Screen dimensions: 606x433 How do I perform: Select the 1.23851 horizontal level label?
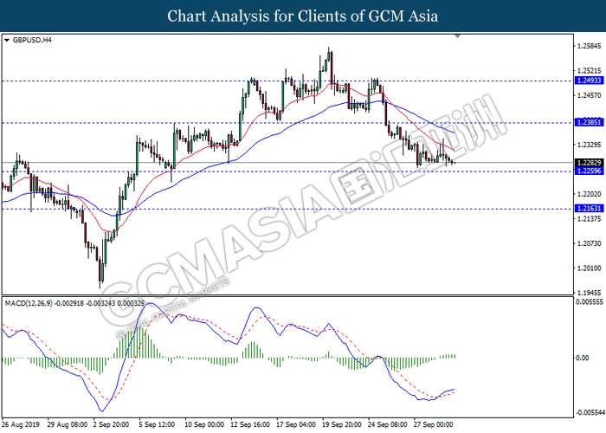click(589, 122)
